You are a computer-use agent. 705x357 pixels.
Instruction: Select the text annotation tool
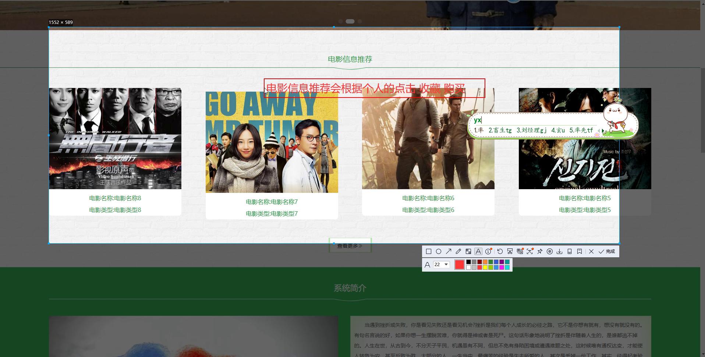[478, 251]
